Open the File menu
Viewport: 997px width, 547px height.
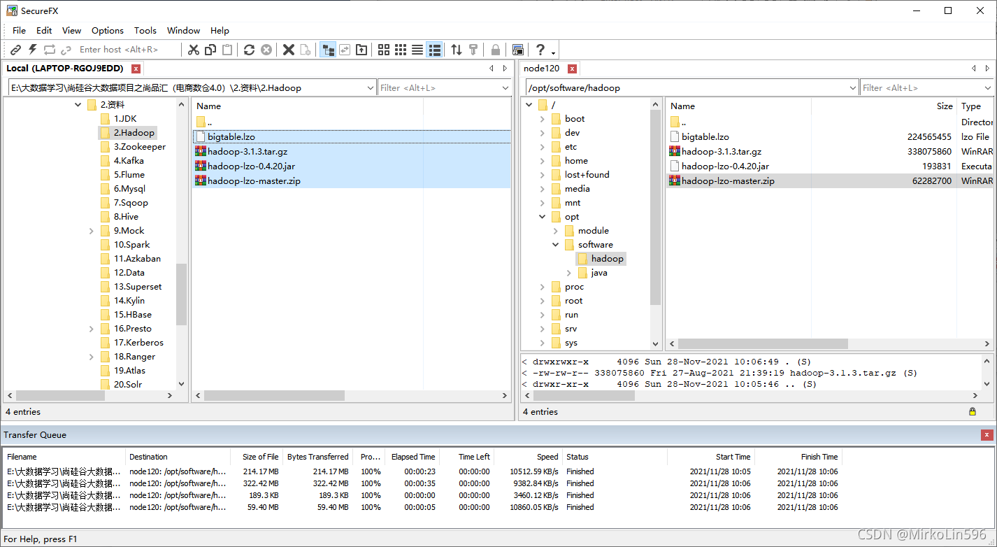click(x=19, y=30)
